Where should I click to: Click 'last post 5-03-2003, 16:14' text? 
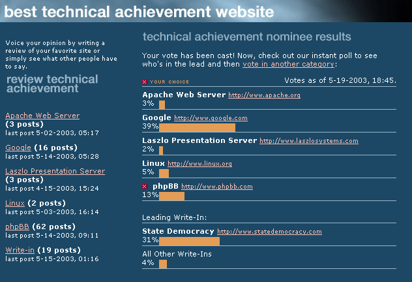(52, 212)
